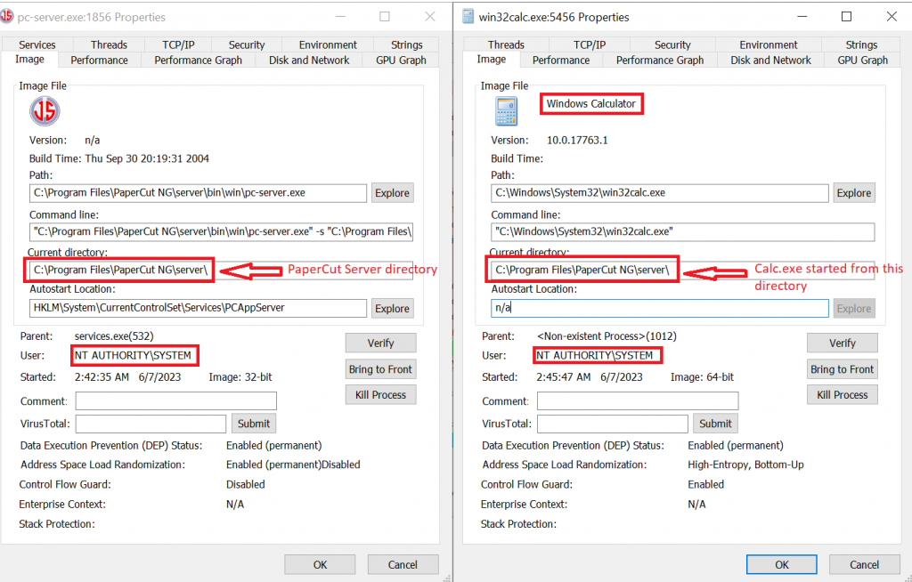Click the PaperCut pc-server image file icon
The height and width of the screenshot is (582, 912).
point(44,110)
